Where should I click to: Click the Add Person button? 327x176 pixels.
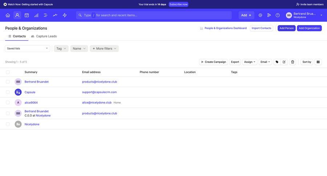click(x=286, y=28)
